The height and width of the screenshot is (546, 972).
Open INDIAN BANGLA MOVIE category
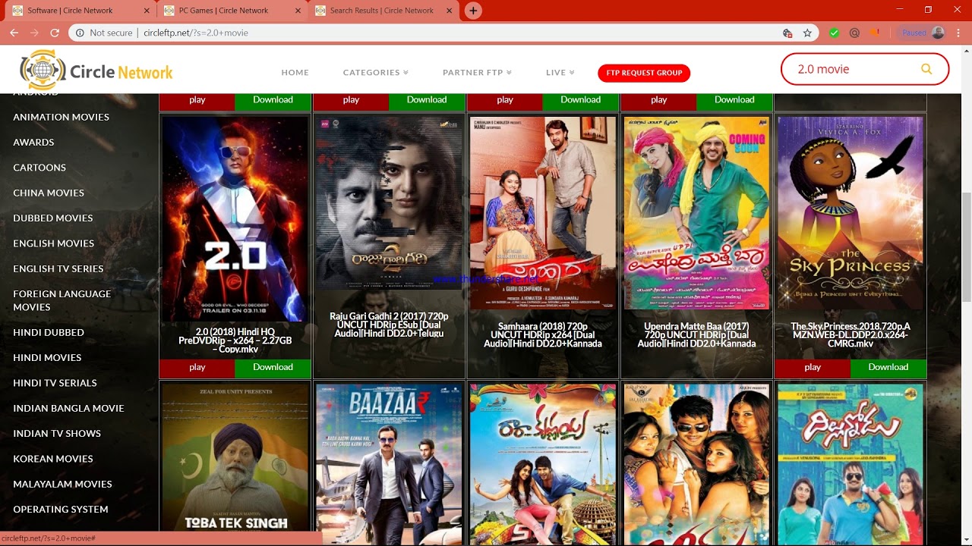pos(68,408)
